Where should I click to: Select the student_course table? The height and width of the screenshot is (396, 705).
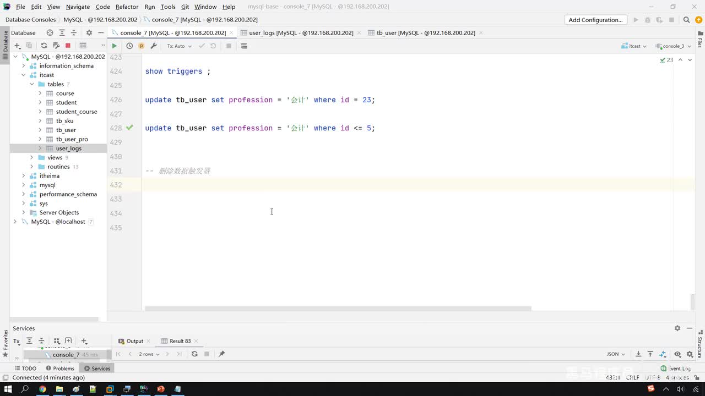pos(76,112)
